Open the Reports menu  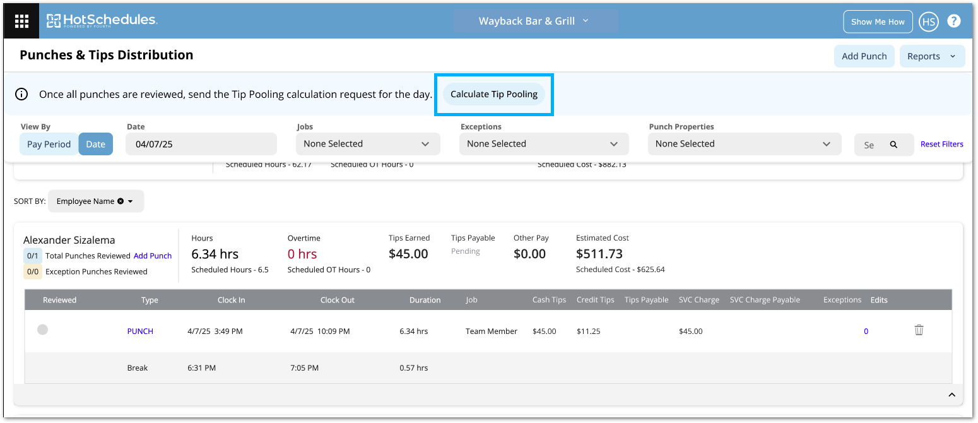coord(931,56)
